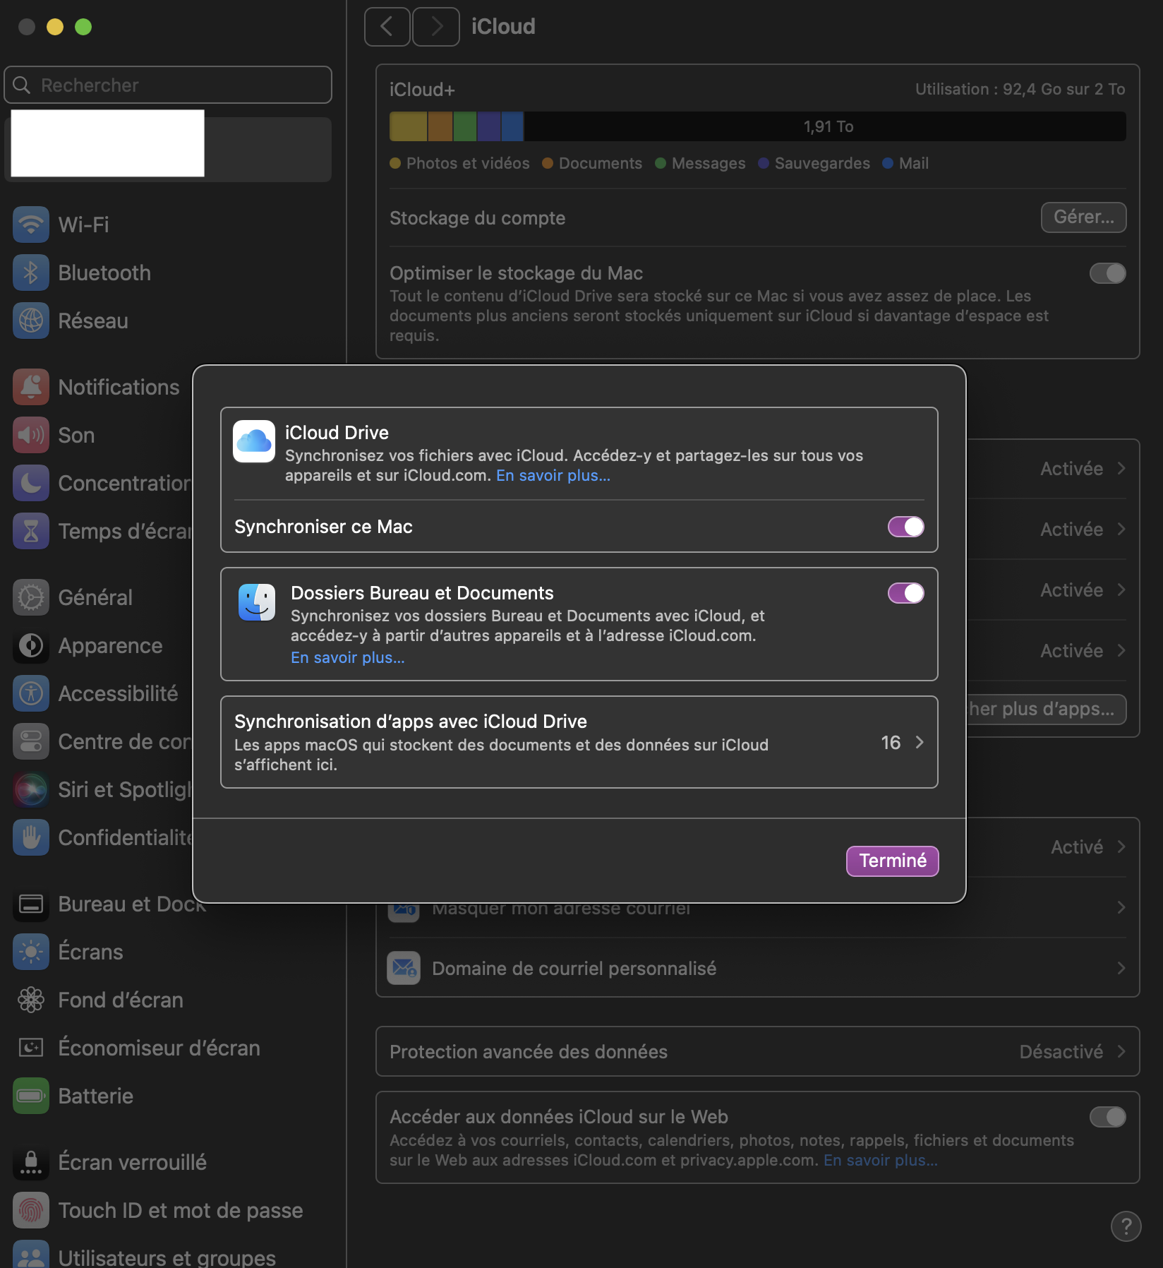Click the forward navigation arrow
The height and width of the screenshot is (1268, 1163).
[436, 27]
